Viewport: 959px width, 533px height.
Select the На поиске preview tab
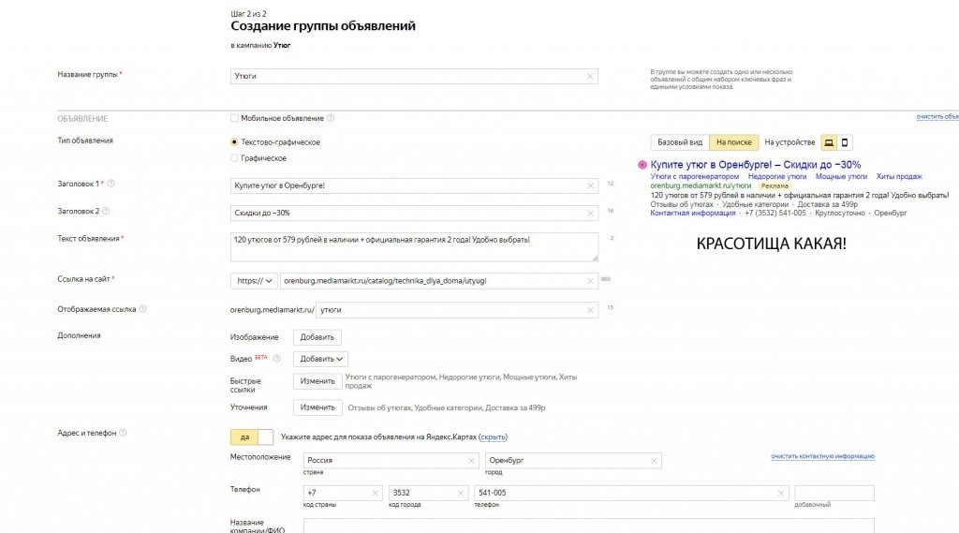coord(733,142)
